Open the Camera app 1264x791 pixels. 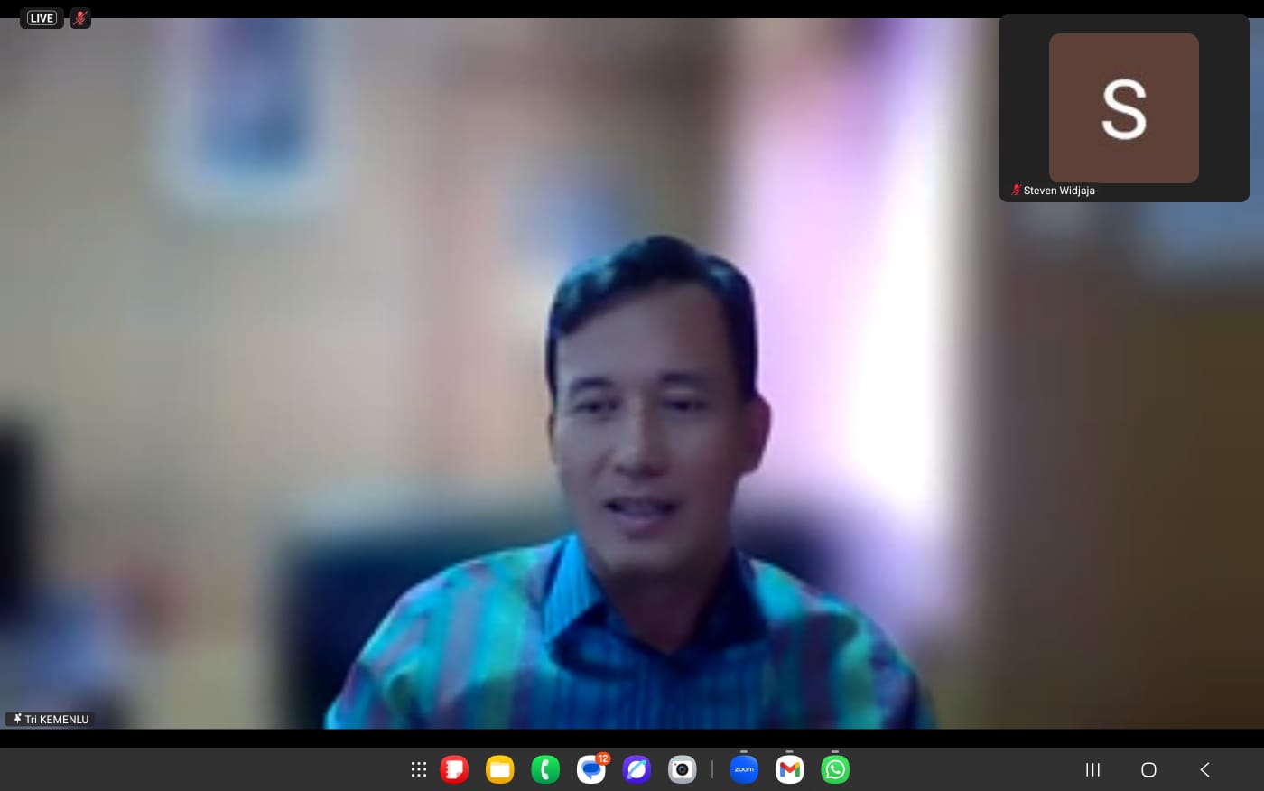tap(682, 769)
